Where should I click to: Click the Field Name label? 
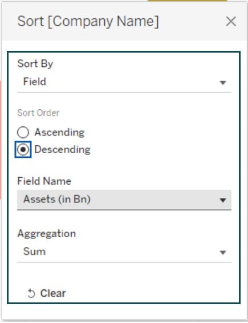[44, 181]
